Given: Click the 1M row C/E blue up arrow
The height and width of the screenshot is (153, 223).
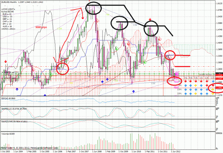Looking at the screenshot, I should pyautogui.click(x=213, y=81).
